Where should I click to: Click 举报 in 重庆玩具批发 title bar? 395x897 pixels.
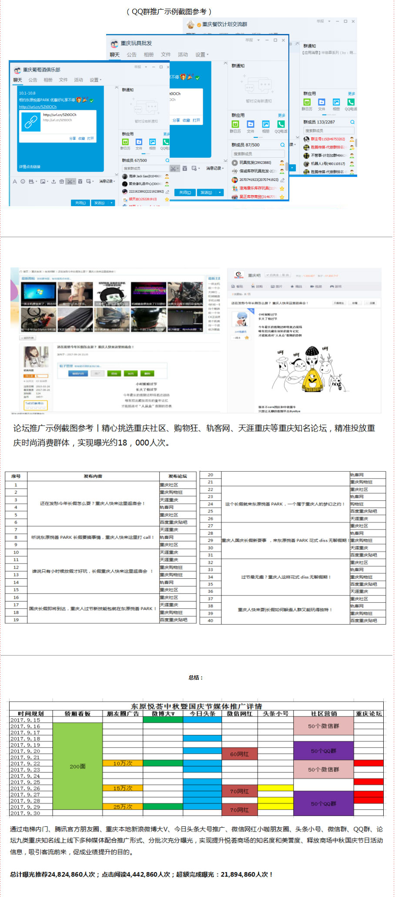249,40
